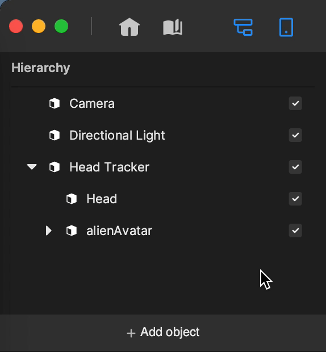Image resolution: width=326 pixels, height=352 pixels.
Task: Select the Directional Light object
Action: (117, 135)
